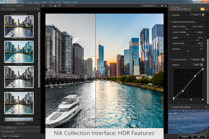
Task: Click the Zoom magnifier icon
Action: coord(142,6)
